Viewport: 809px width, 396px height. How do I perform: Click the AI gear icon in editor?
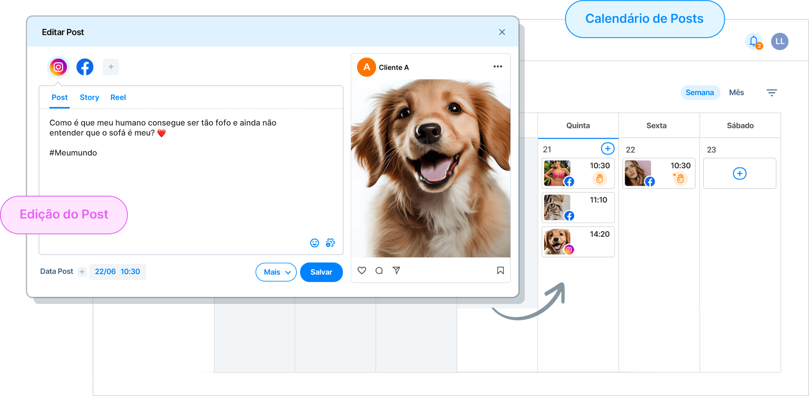(330, 243)
